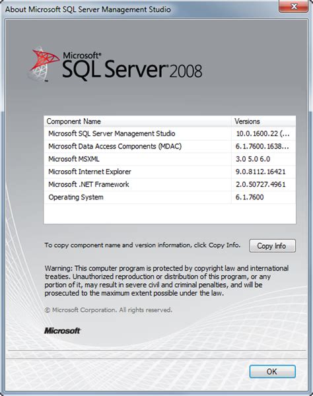The height and width of the screenshot is (396, 313).
Task: Select the Microsoft Data Access Components (MDAC) row
Action: [x=170, y=147]
